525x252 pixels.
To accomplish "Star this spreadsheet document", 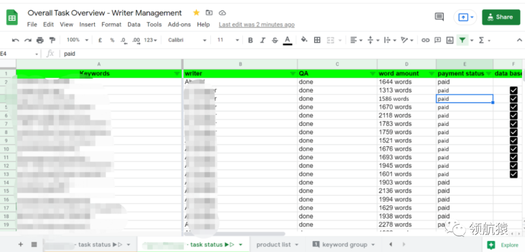I will click(196, 13).
